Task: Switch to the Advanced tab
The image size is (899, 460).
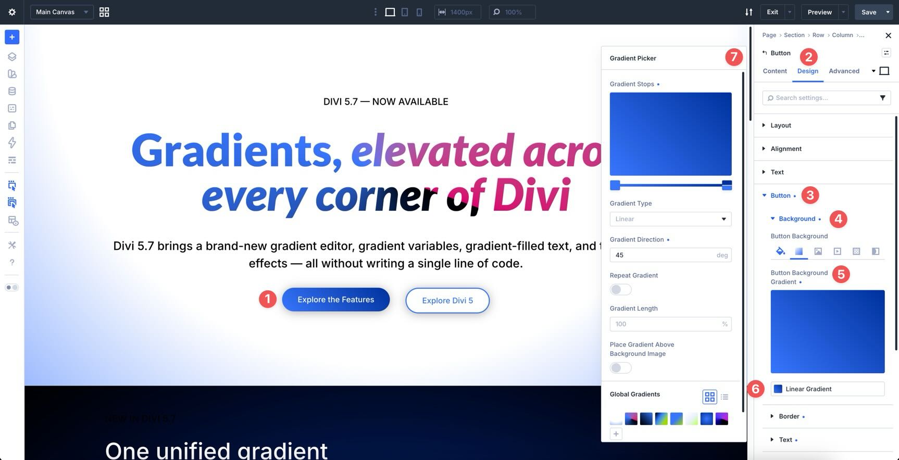Action: pyautogui.click(x=844, y=71)
